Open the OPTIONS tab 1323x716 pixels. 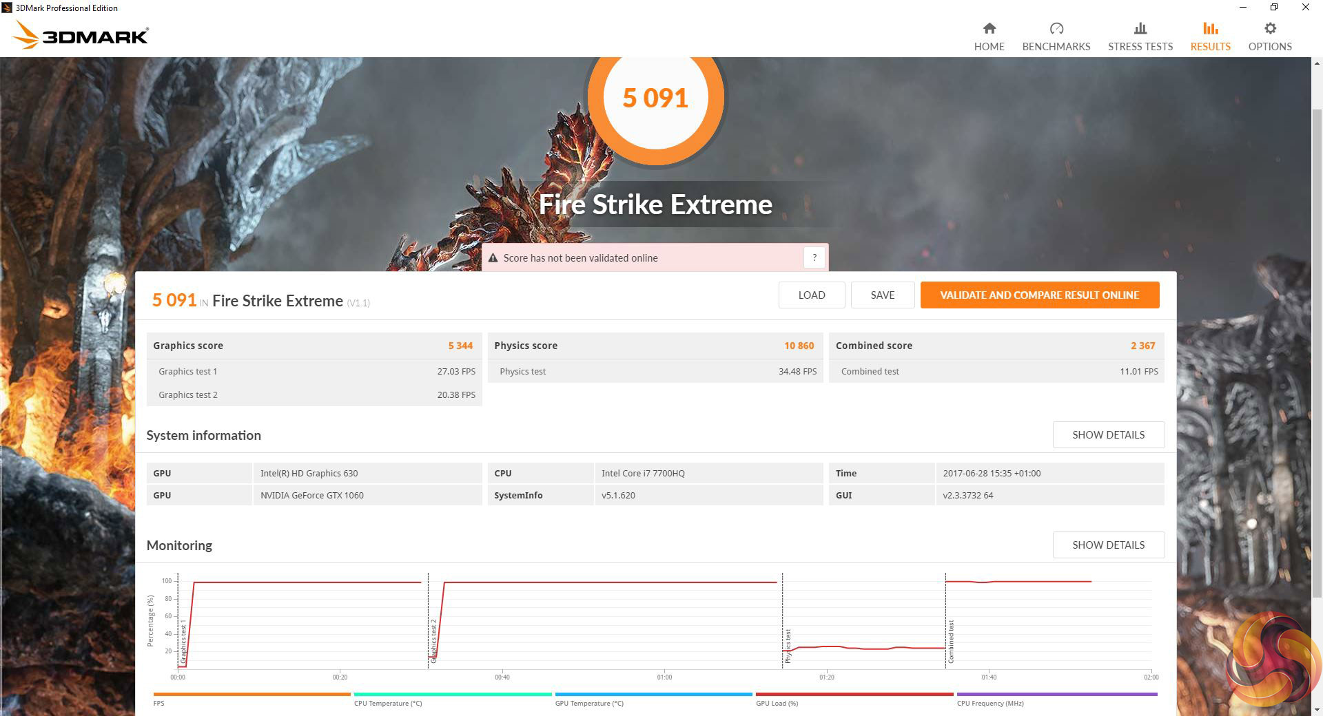pyautogui.click(x=1270, y=37)
